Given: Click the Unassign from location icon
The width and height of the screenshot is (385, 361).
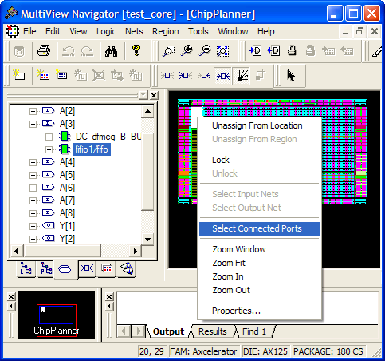Looking at the screenshot, I should (x=273, y=50).
